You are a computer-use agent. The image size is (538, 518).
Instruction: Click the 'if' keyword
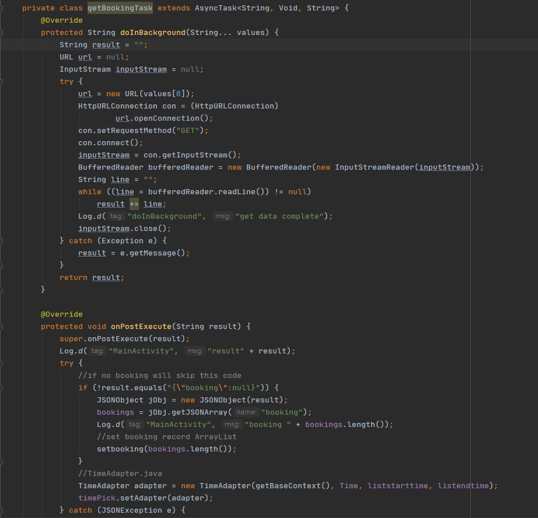(83, 388)
